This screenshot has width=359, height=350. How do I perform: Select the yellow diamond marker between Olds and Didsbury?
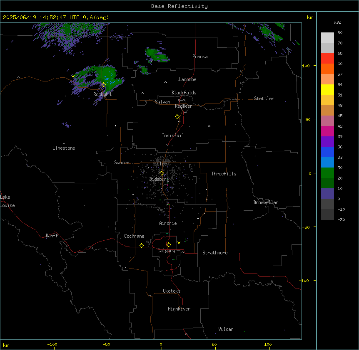(x=162, y=173)
